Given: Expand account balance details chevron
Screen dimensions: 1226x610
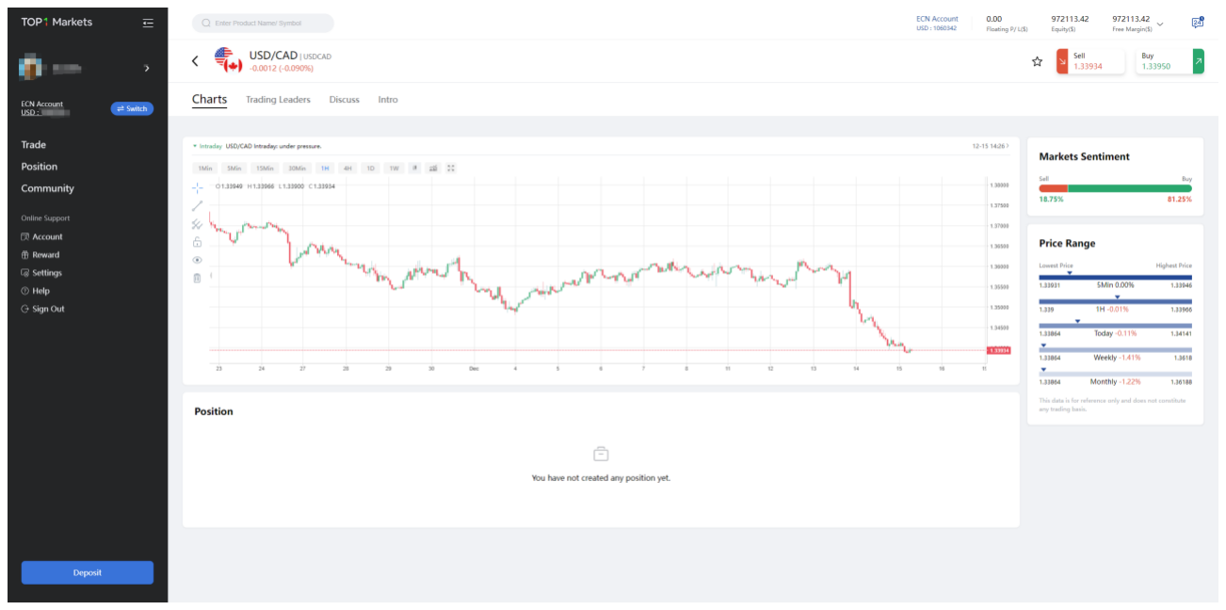Looking at the screenshot, I should coord(1160,24).
